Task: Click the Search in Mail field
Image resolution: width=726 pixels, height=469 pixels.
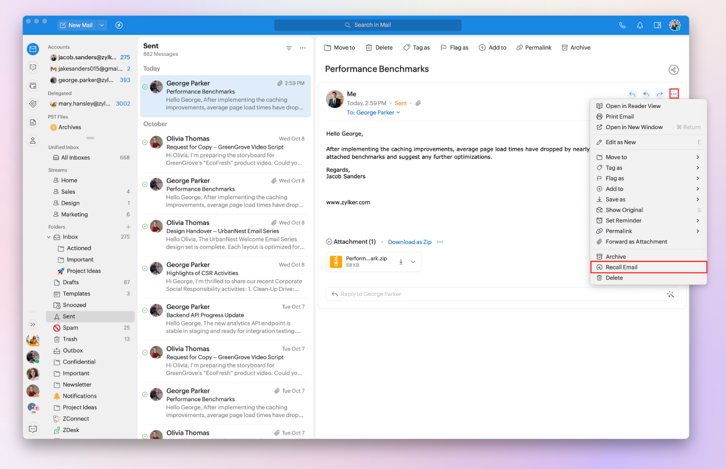Action: coord(368,25)
